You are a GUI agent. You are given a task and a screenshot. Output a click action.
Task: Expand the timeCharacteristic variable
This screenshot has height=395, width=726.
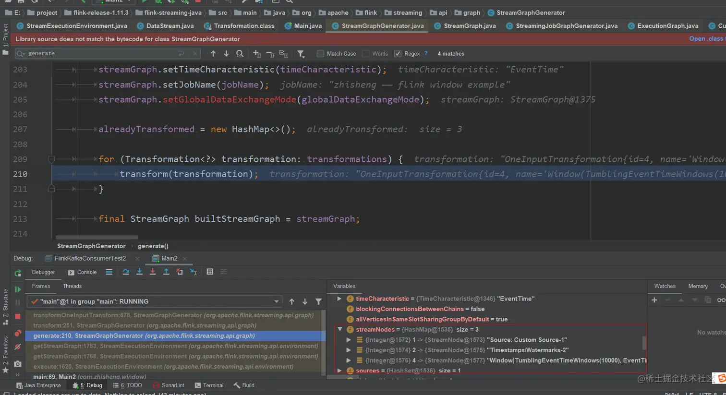tap(339, 299)
